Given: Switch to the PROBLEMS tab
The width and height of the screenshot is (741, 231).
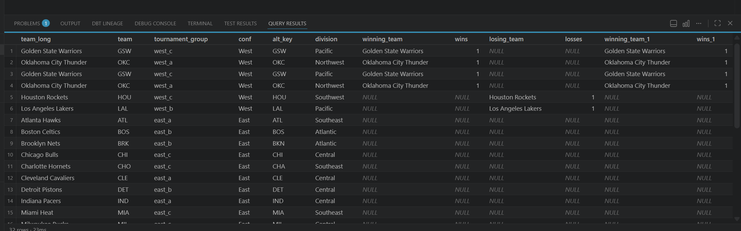Looking at the screenshot, I should coord(27,24).
